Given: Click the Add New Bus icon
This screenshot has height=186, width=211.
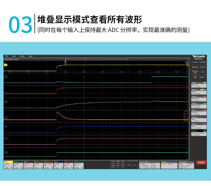Looking at the screenshot, I should coord(123,165).
